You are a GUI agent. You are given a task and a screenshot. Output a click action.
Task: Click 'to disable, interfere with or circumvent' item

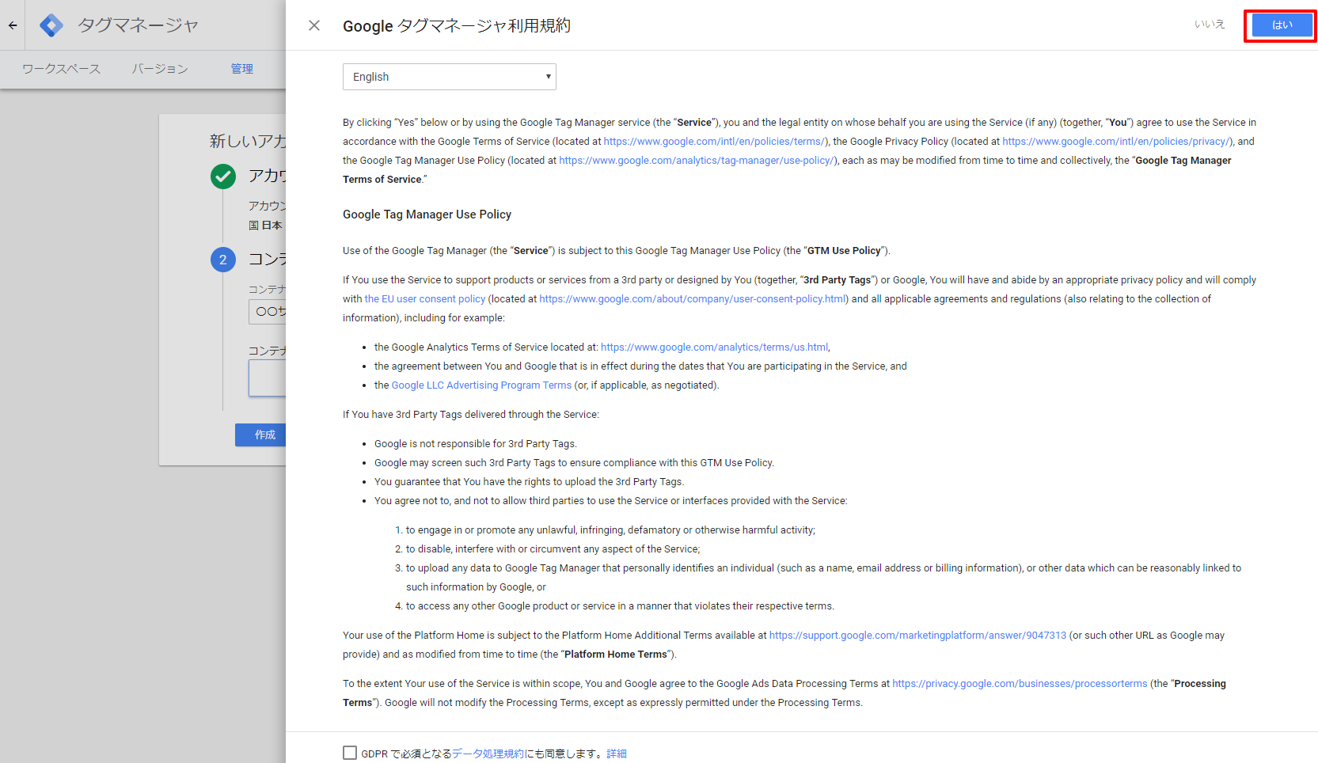tap(553, 549)
